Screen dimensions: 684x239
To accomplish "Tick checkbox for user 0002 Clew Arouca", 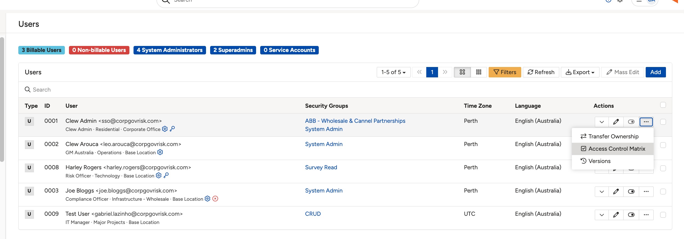I will coord(663,145).
